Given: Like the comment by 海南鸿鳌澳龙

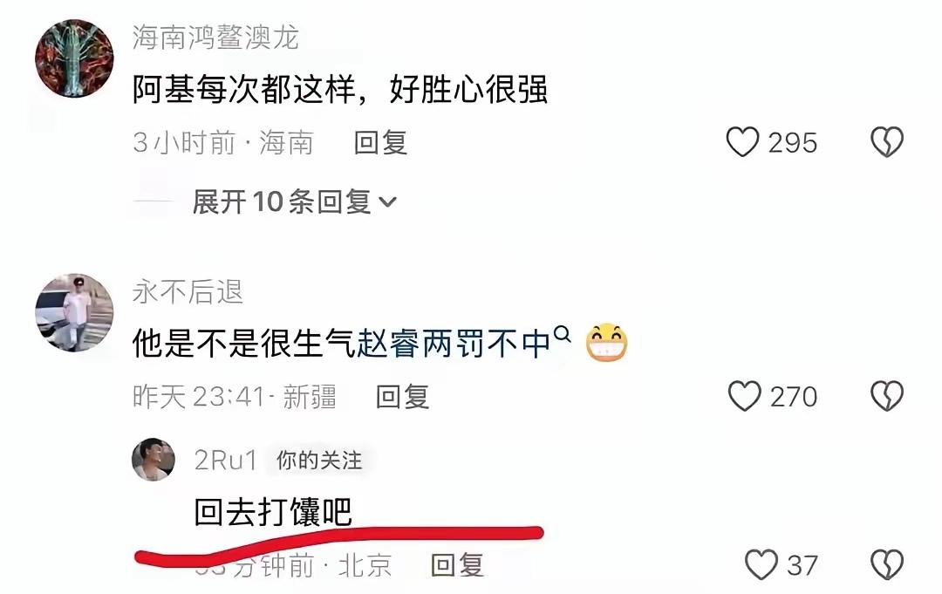Looking at the screenshot, I should point(743,142).
